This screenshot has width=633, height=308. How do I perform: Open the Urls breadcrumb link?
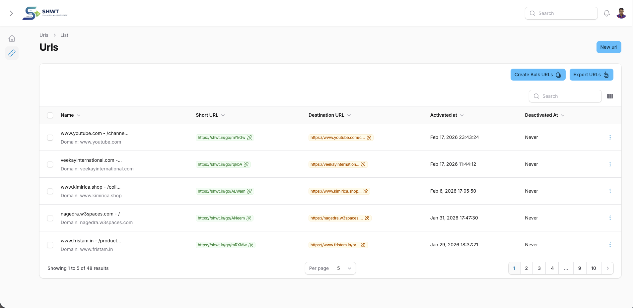point(44,35)
